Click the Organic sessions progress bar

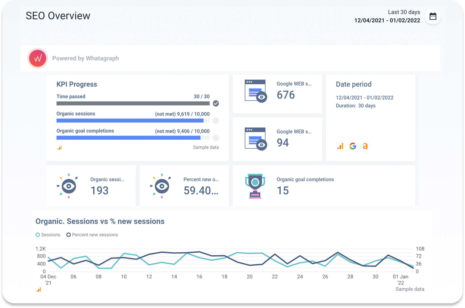point(130,120)
